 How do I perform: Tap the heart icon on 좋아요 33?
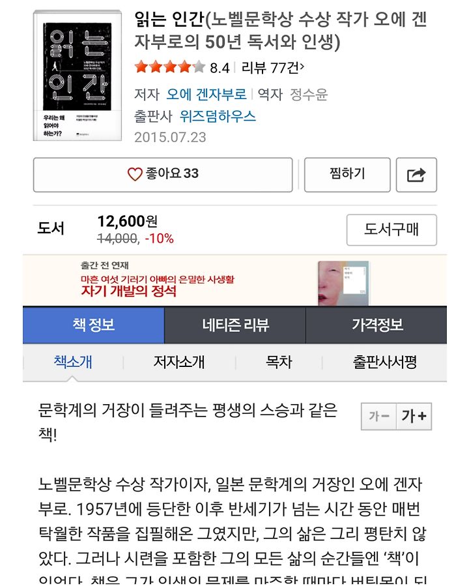click(135, 174)
